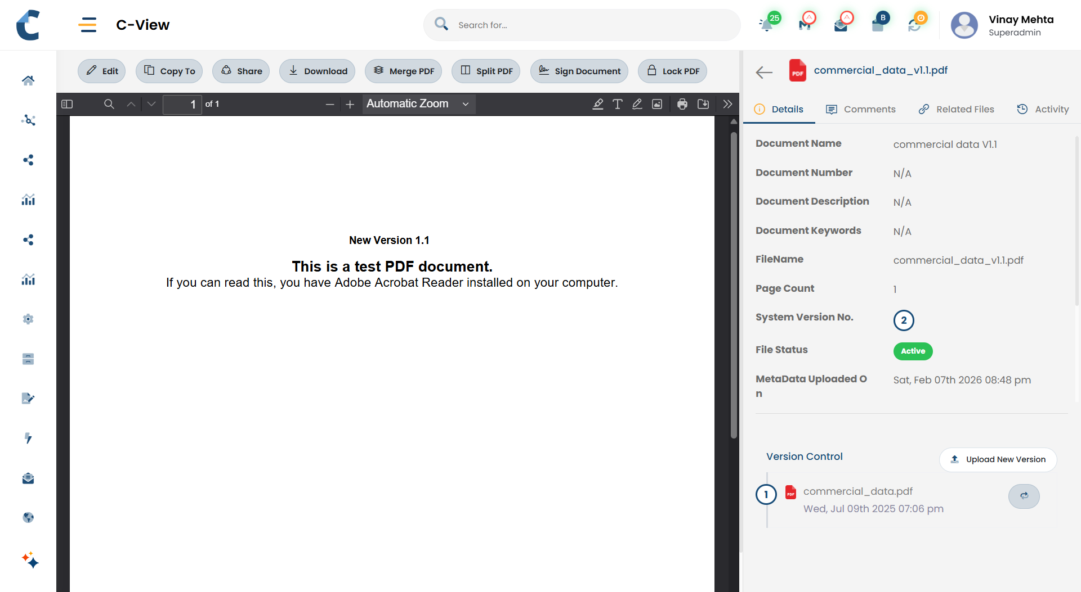This screenshot has width=1081, height=592.
Task: Switch to the Comments tab
Action: tap(861, 109)
